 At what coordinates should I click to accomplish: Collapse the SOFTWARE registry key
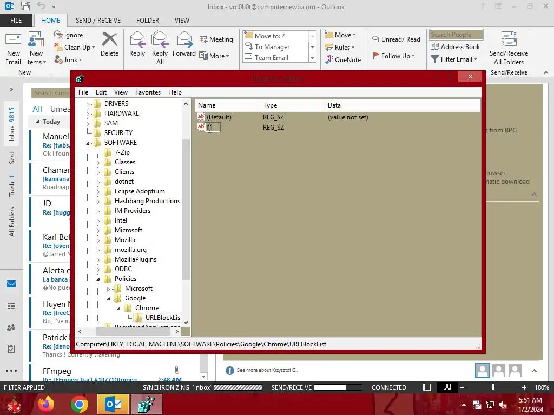tap(88, 143)
